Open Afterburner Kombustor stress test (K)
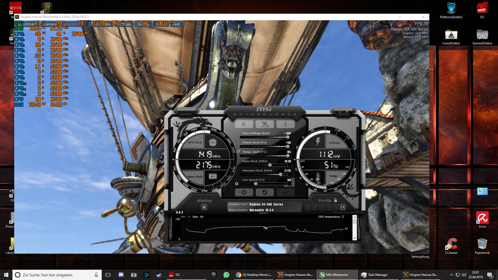498x280 pixels. [244, 124]
